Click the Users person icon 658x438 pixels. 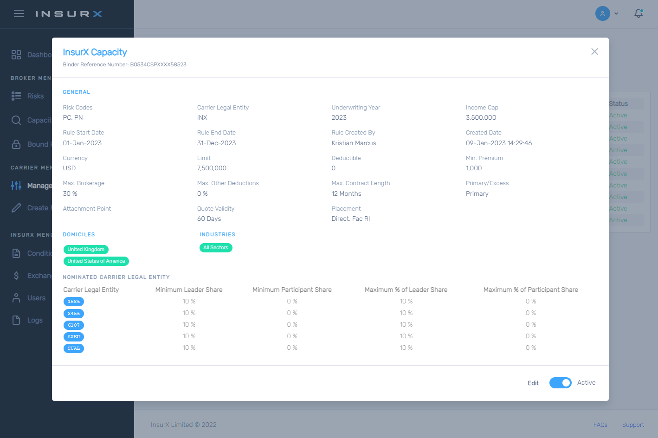(16, 298)
